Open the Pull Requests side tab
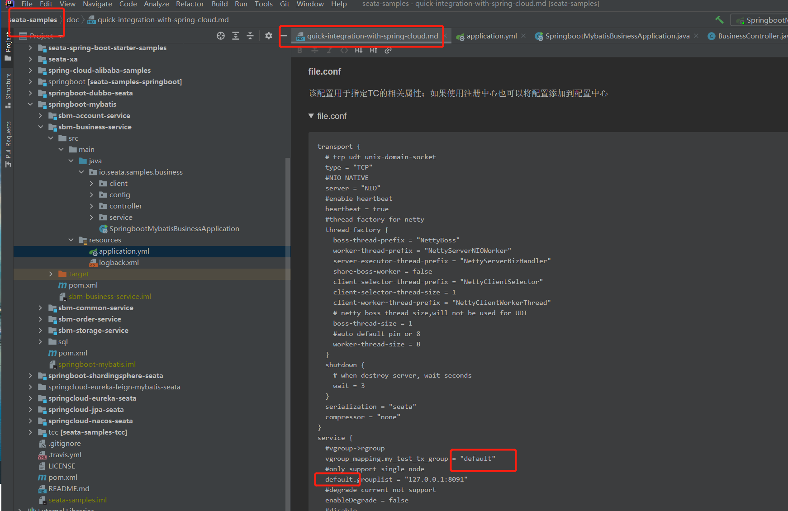 [x=8, y=144]
